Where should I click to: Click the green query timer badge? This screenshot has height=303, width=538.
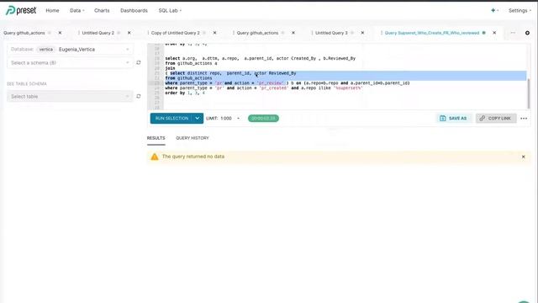click(x=263, y=118)
